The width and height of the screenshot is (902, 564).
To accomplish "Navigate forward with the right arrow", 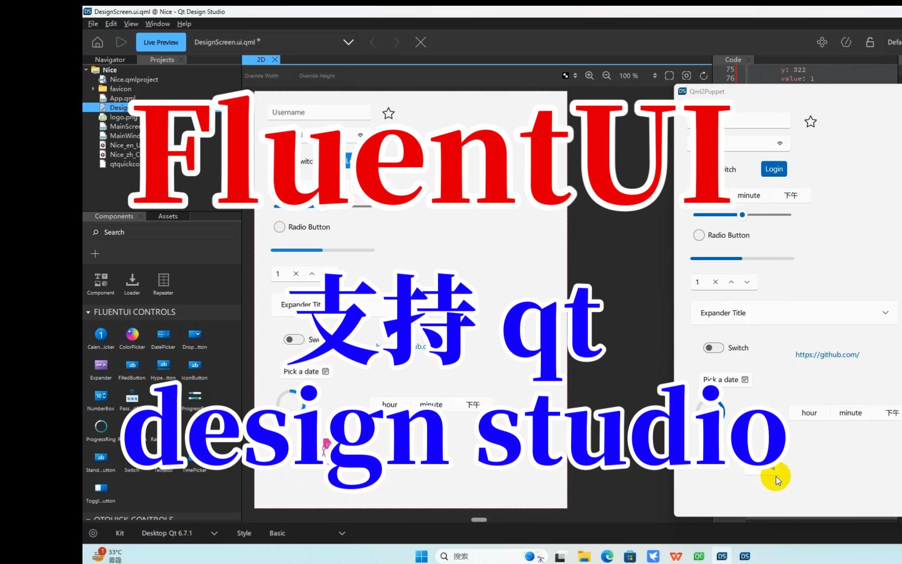I will 397,42.
